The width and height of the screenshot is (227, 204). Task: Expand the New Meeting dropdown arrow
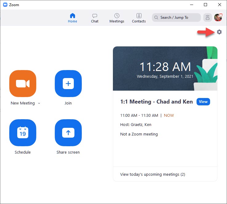tap(39, 104)
